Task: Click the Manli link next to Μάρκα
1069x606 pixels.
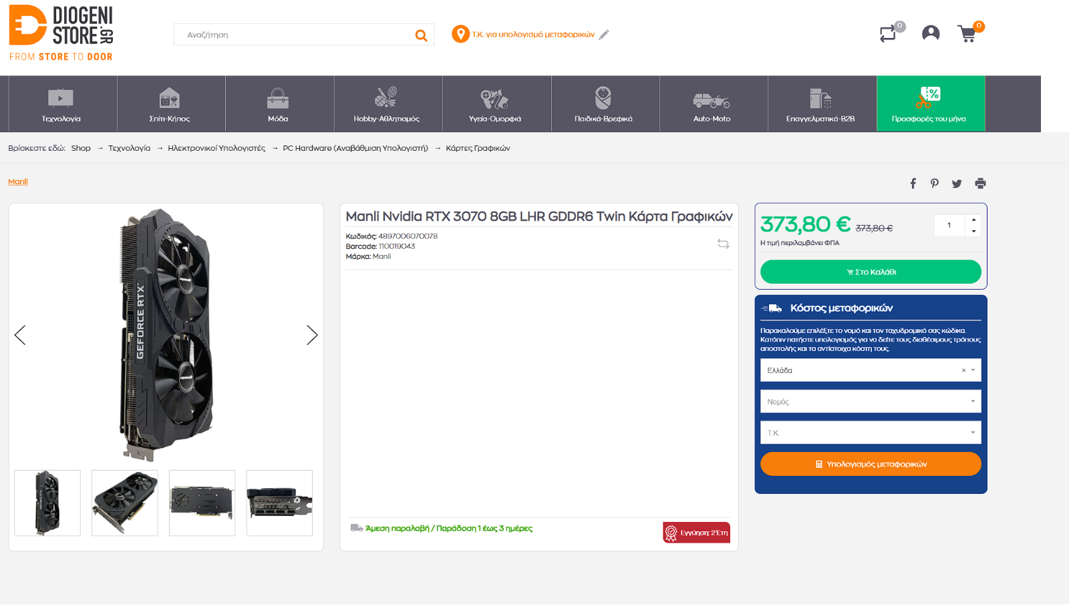Action: coord(381,256)
